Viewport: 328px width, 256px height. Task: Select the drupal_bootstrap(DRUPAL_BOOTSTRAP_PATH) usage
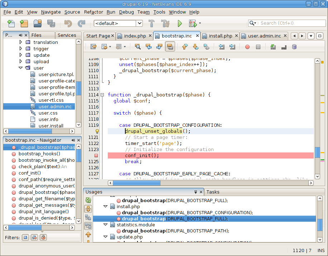(175, 231)
